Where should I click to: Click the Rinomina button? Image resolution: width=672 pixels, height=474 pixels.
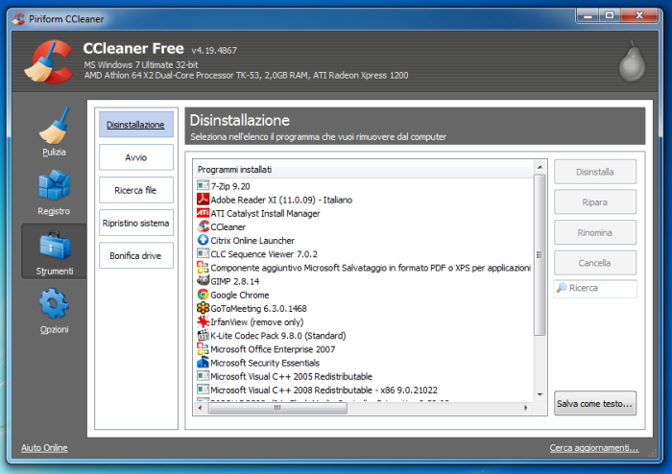595,232
